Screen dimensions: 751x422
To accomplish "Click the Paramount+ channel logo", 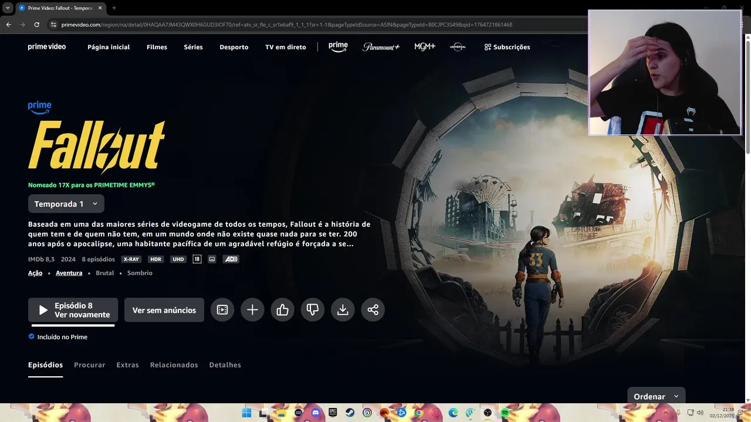I will [381, 47].
